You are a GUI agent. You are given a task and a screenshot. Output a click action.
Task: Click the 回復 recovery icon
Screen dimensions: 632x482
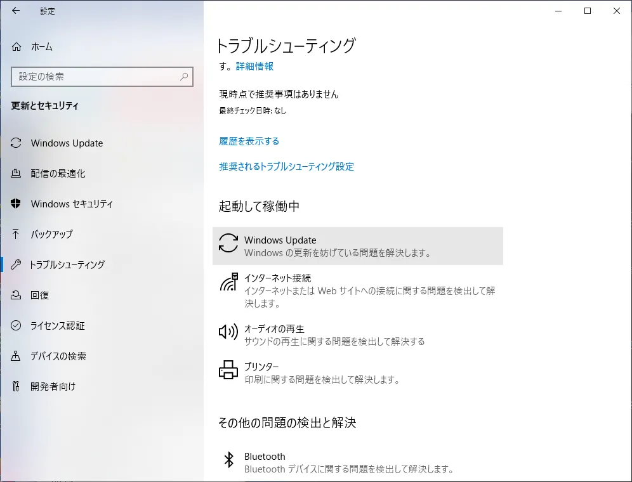[16, 295]
